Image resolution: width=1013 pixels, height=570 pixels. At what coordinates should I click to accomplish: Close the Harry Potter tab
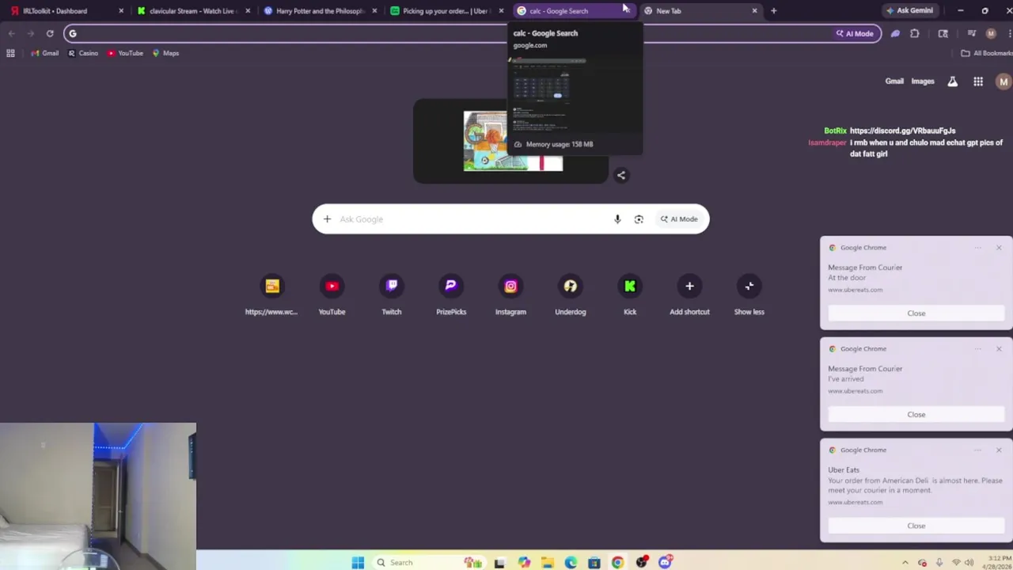click(x=374, y=11)
